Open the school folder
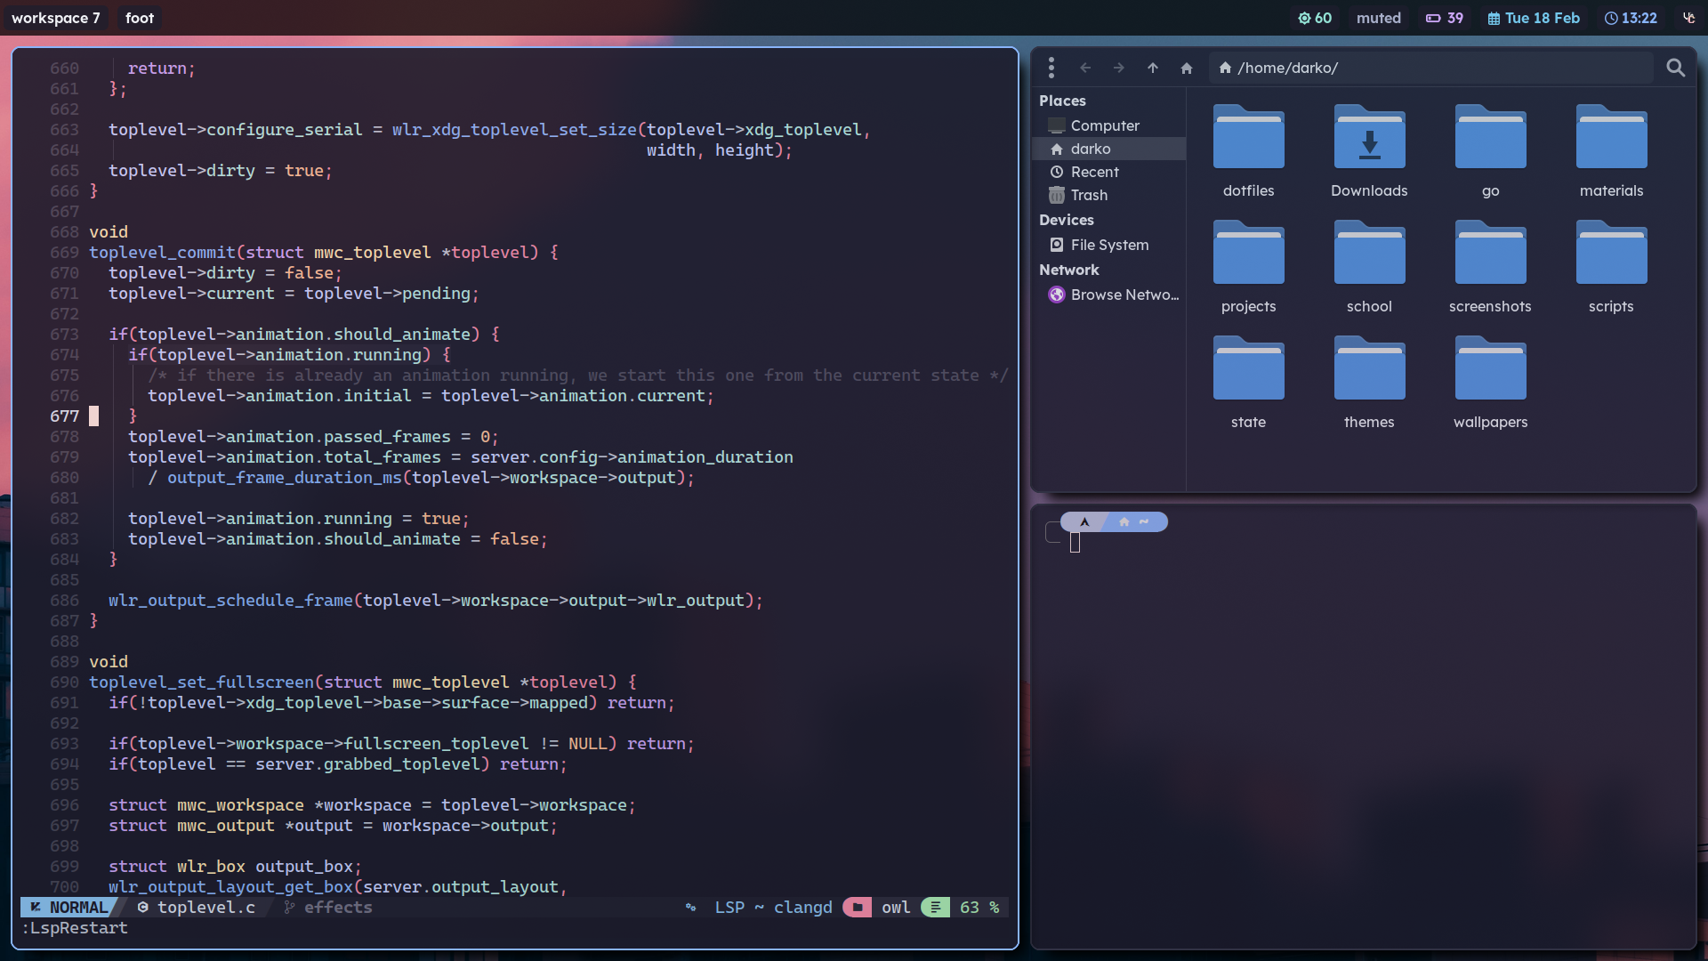Image resolution: width=1708 pixels, height=961 pixels. (x=1370, y=268)
